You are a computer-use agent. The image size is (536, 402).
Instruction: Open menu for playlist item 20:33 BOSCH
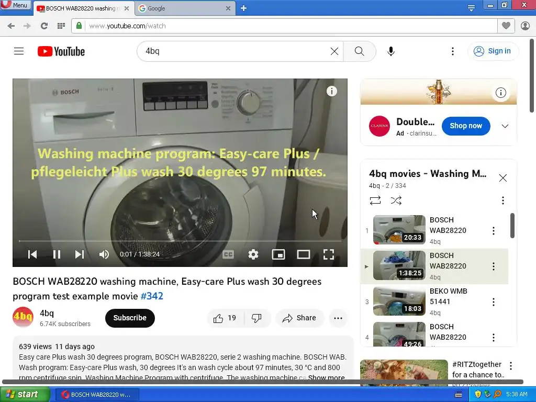[x=493, y=231]
